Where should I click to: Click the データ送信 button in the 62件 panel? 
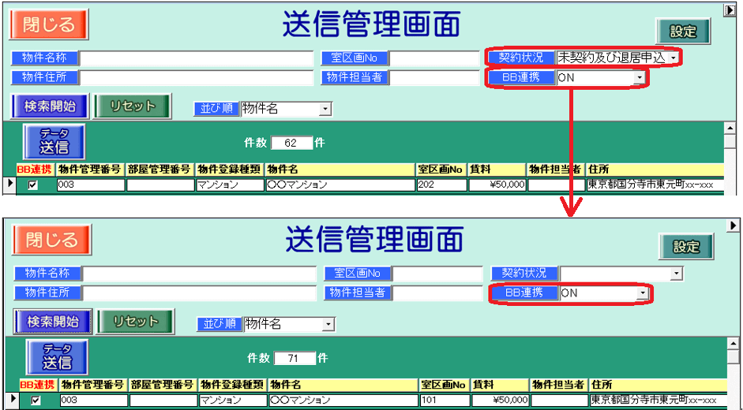pos(54,141)
